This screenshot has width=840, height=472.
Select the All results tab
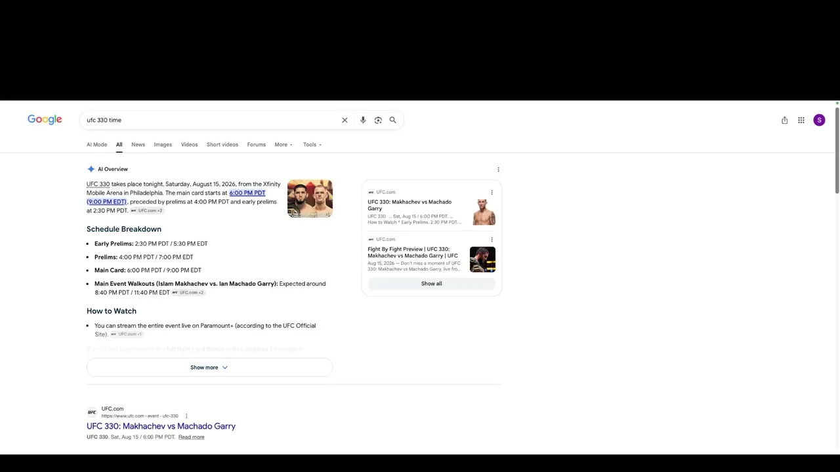point(119,144)
